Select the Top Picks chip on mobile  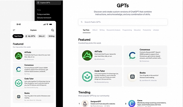[x=18, y=36]
